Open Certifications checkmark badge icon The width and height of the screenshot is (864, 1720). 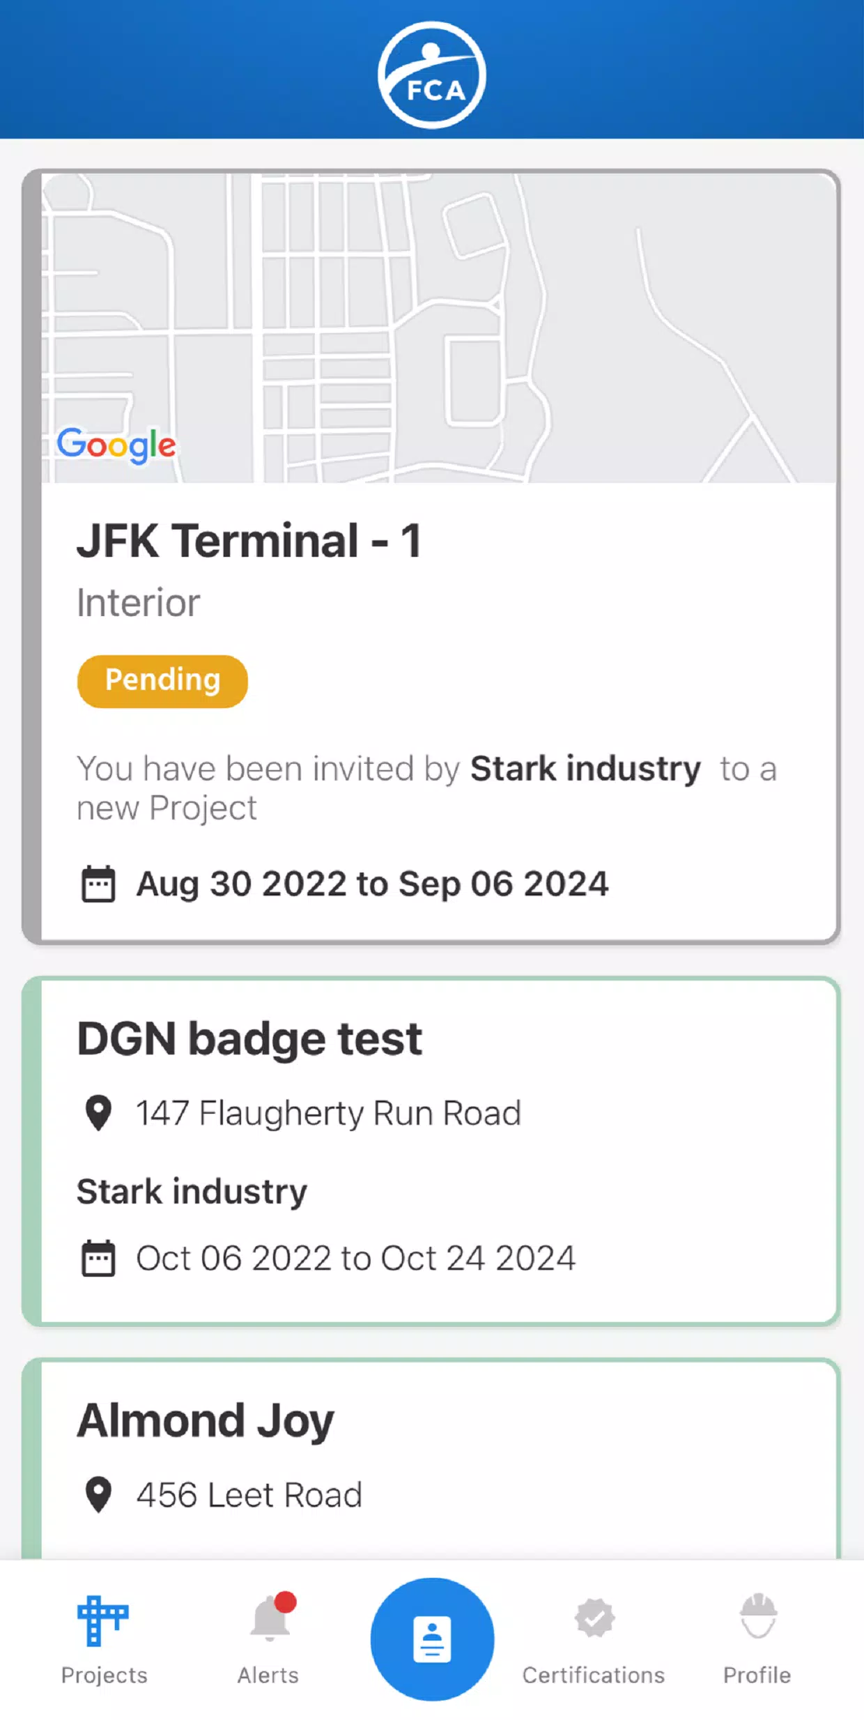click(594, 1618)
